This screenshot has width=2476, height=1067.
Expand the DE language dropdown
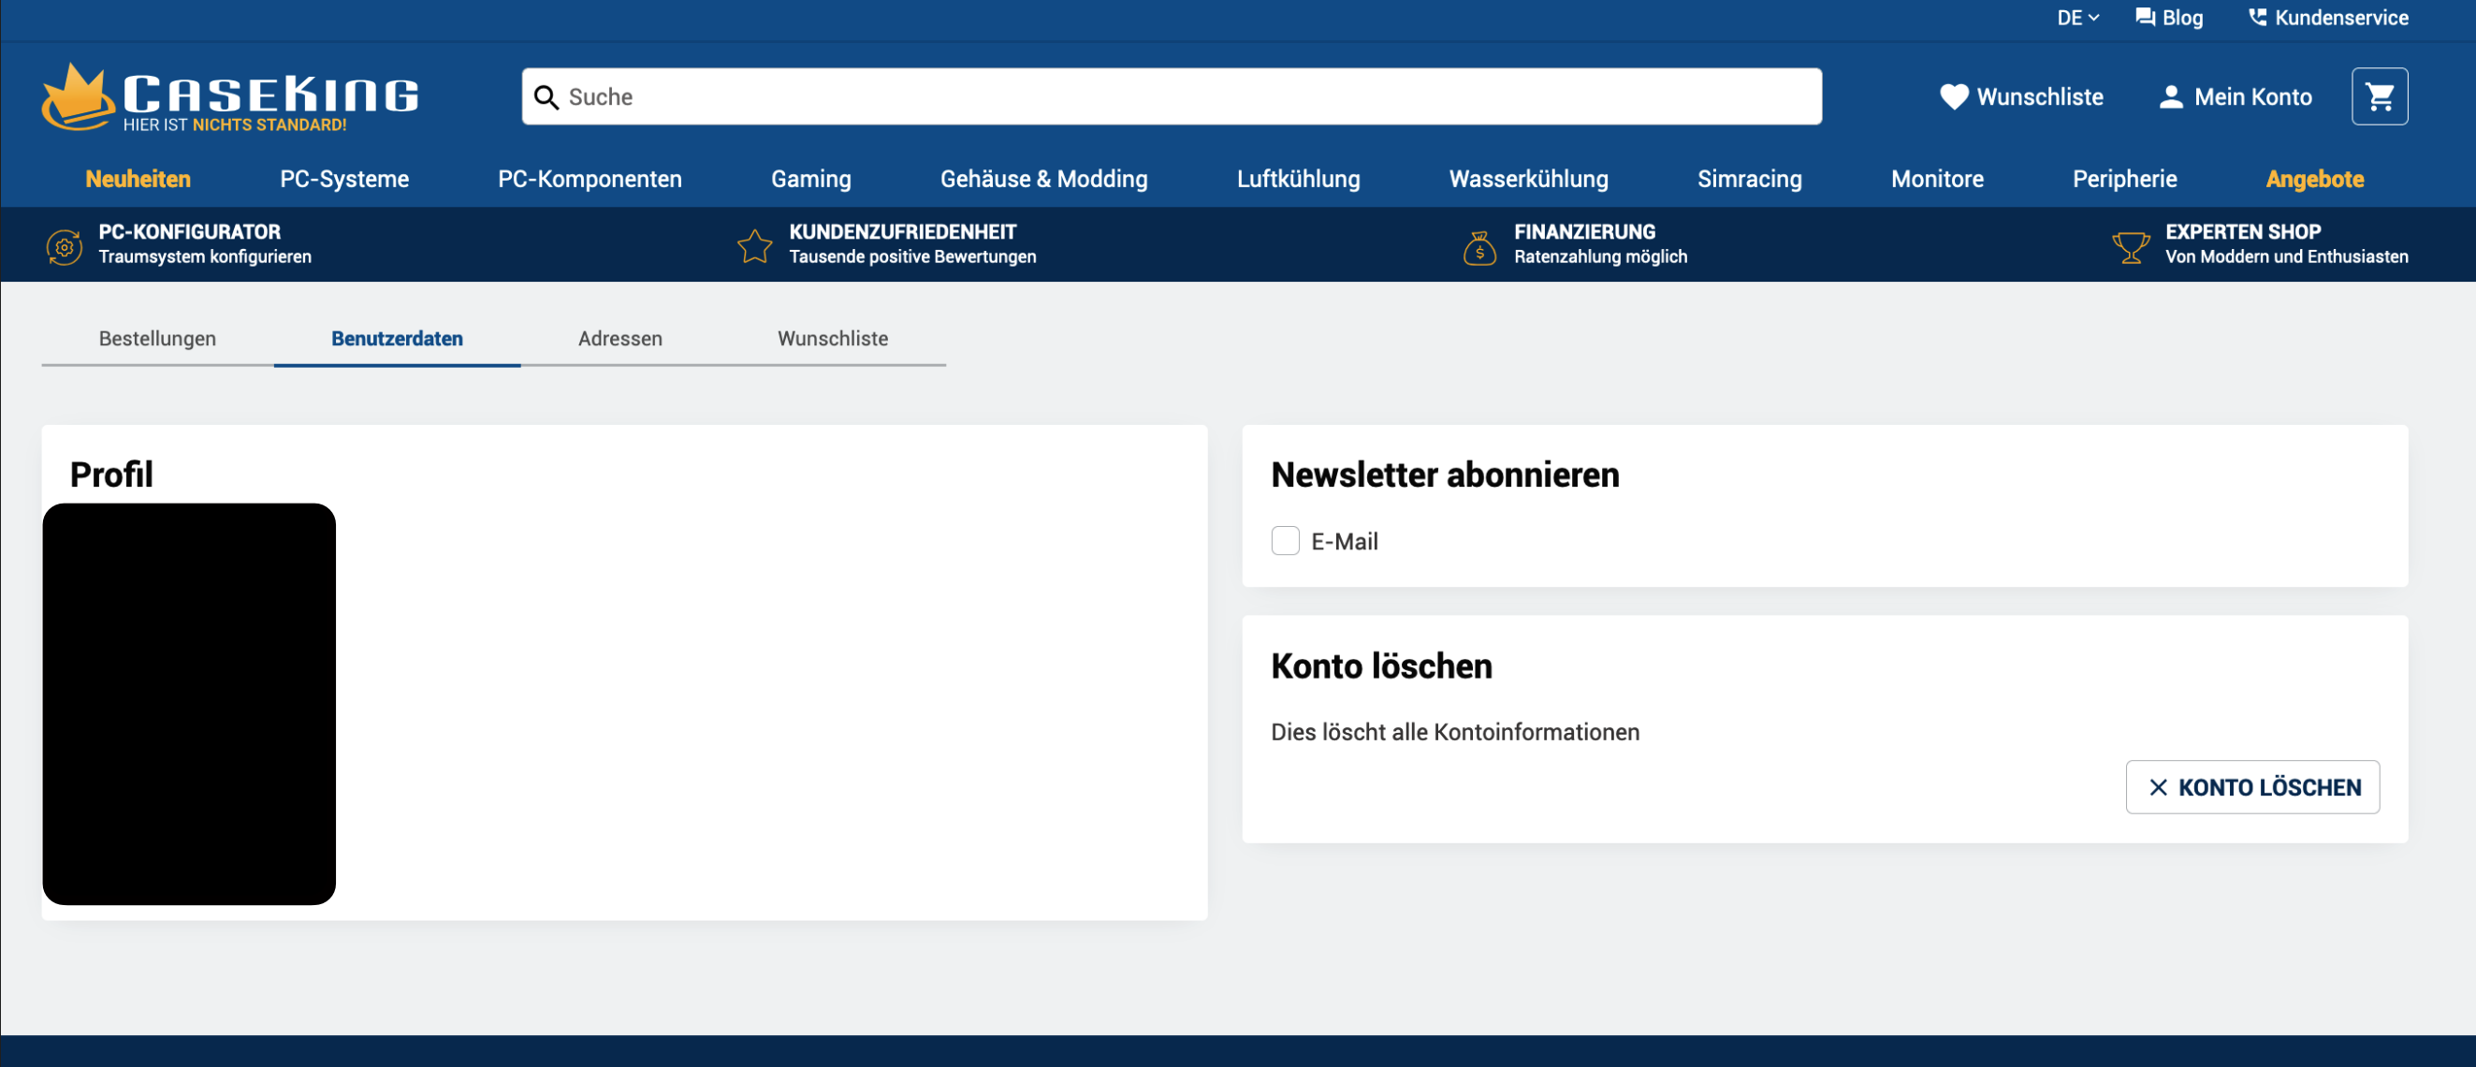[x=2077, y=17]
